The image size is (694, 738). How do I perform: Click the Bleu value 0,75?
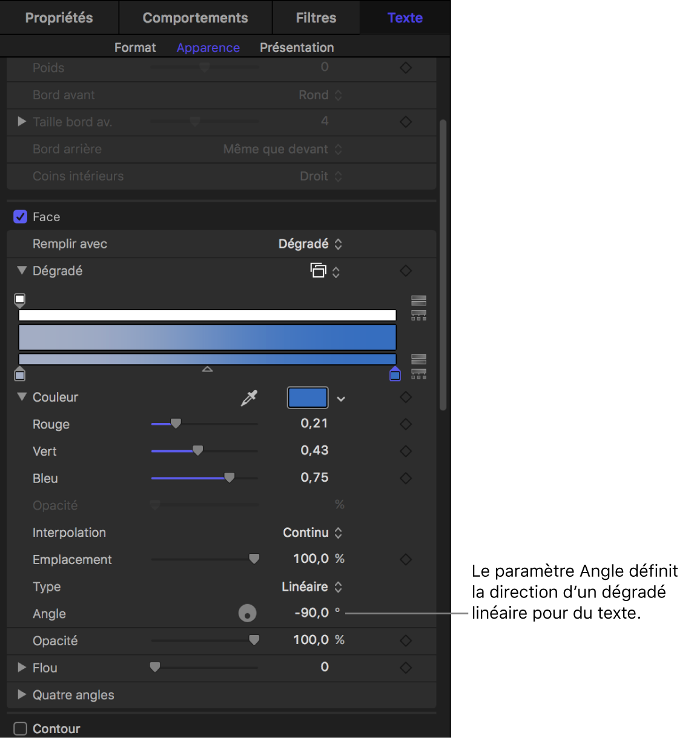[x=314, y=477]
